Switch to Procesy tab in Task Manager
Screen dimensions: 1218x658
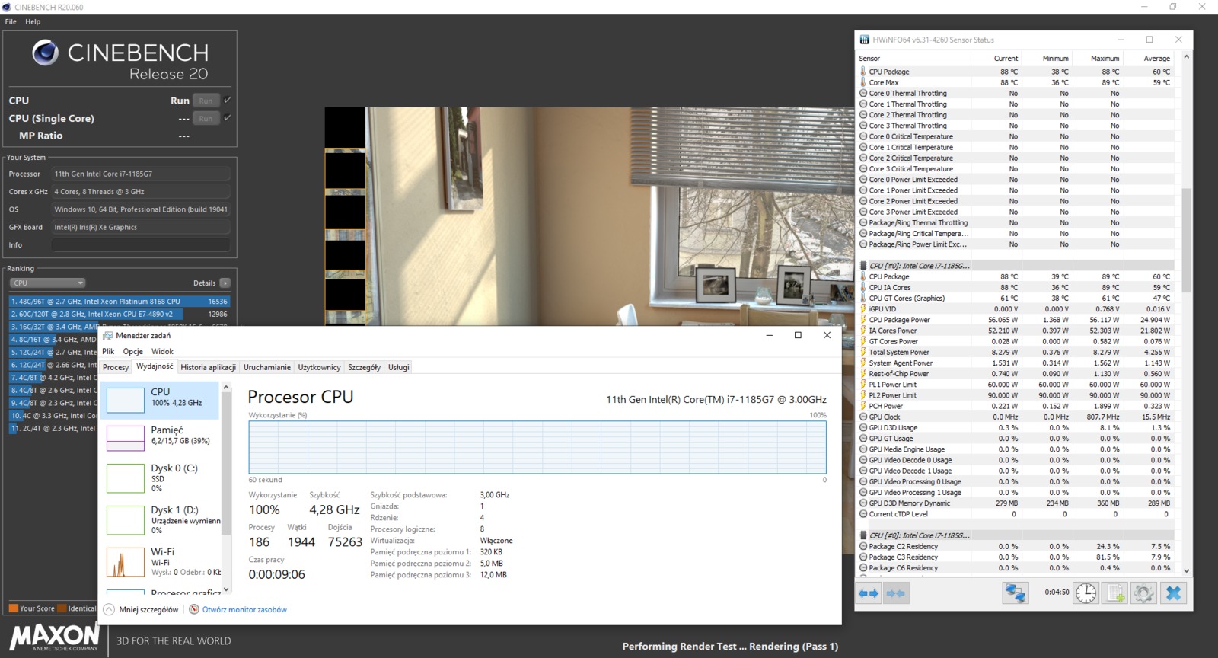click(x=116, y=367)
